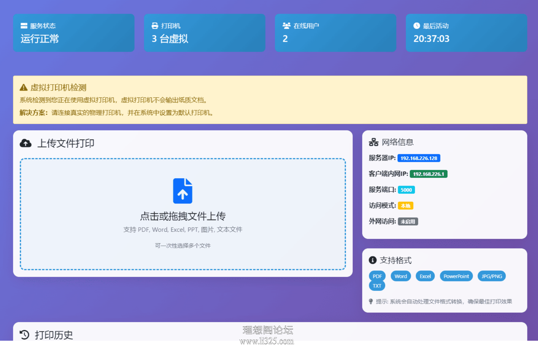Click the history icon beside 打印历史
The width and height of the screenshot is (538, 350).
pos(24,335)
